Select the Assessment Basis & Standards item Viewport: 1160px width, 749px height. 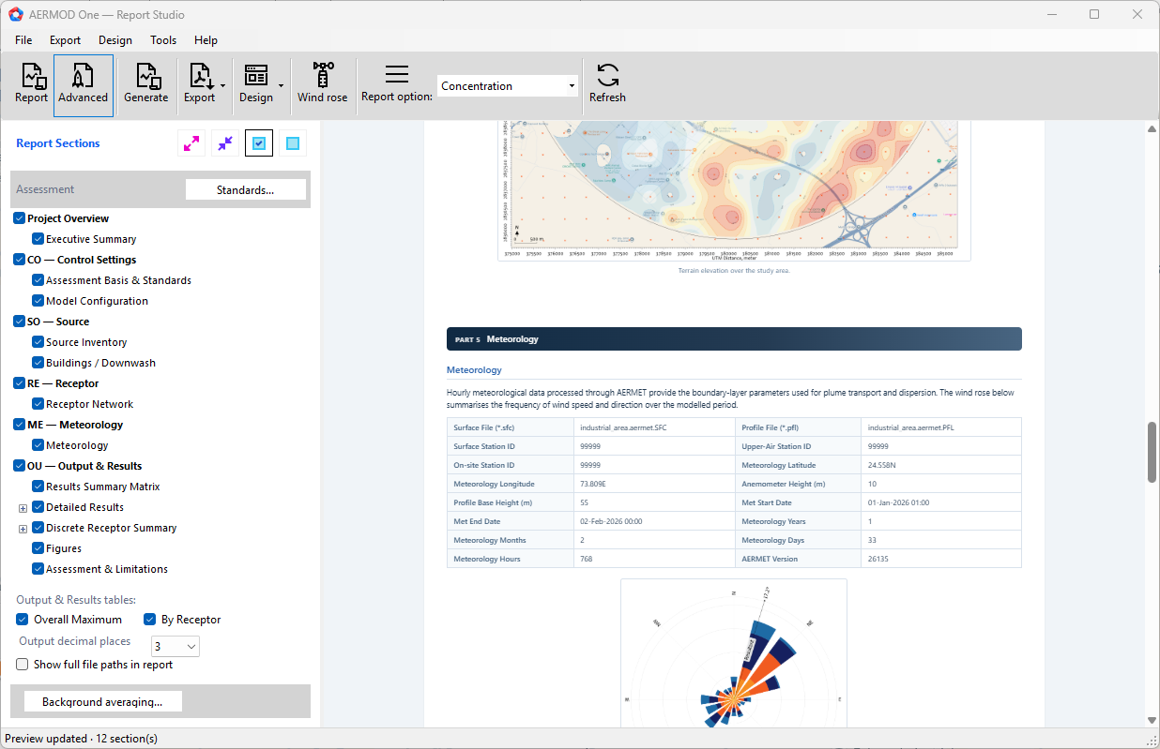pos(118,280)
